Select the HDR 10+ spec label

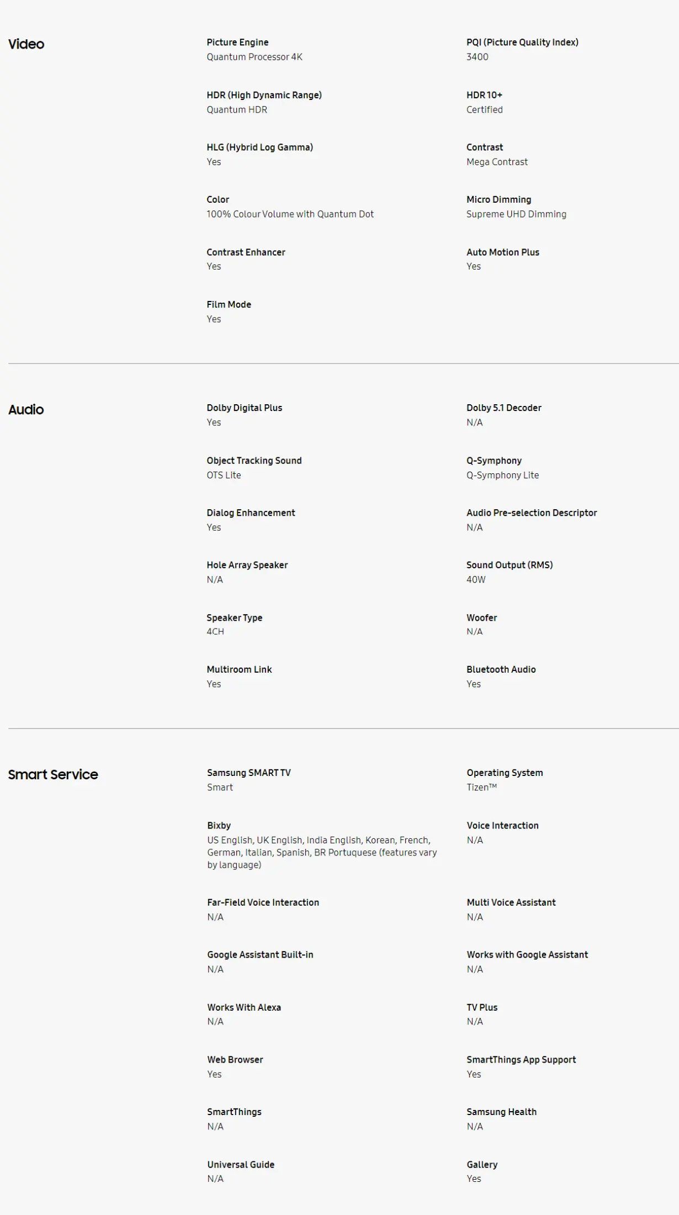[484, 95]
